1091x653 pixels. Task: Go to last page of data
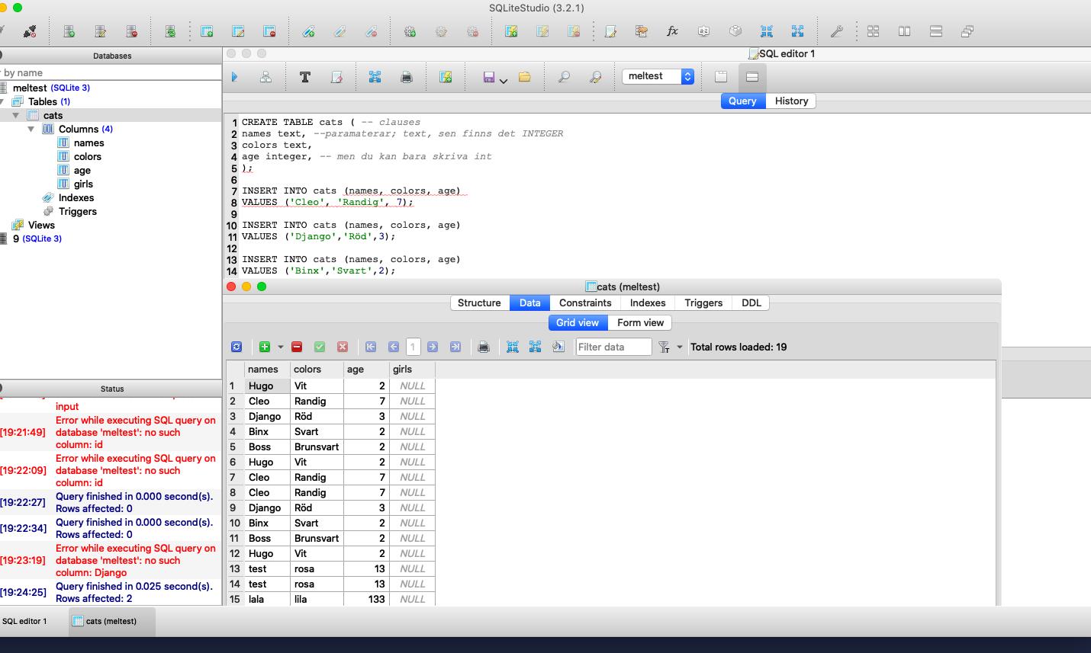(455, 347)
